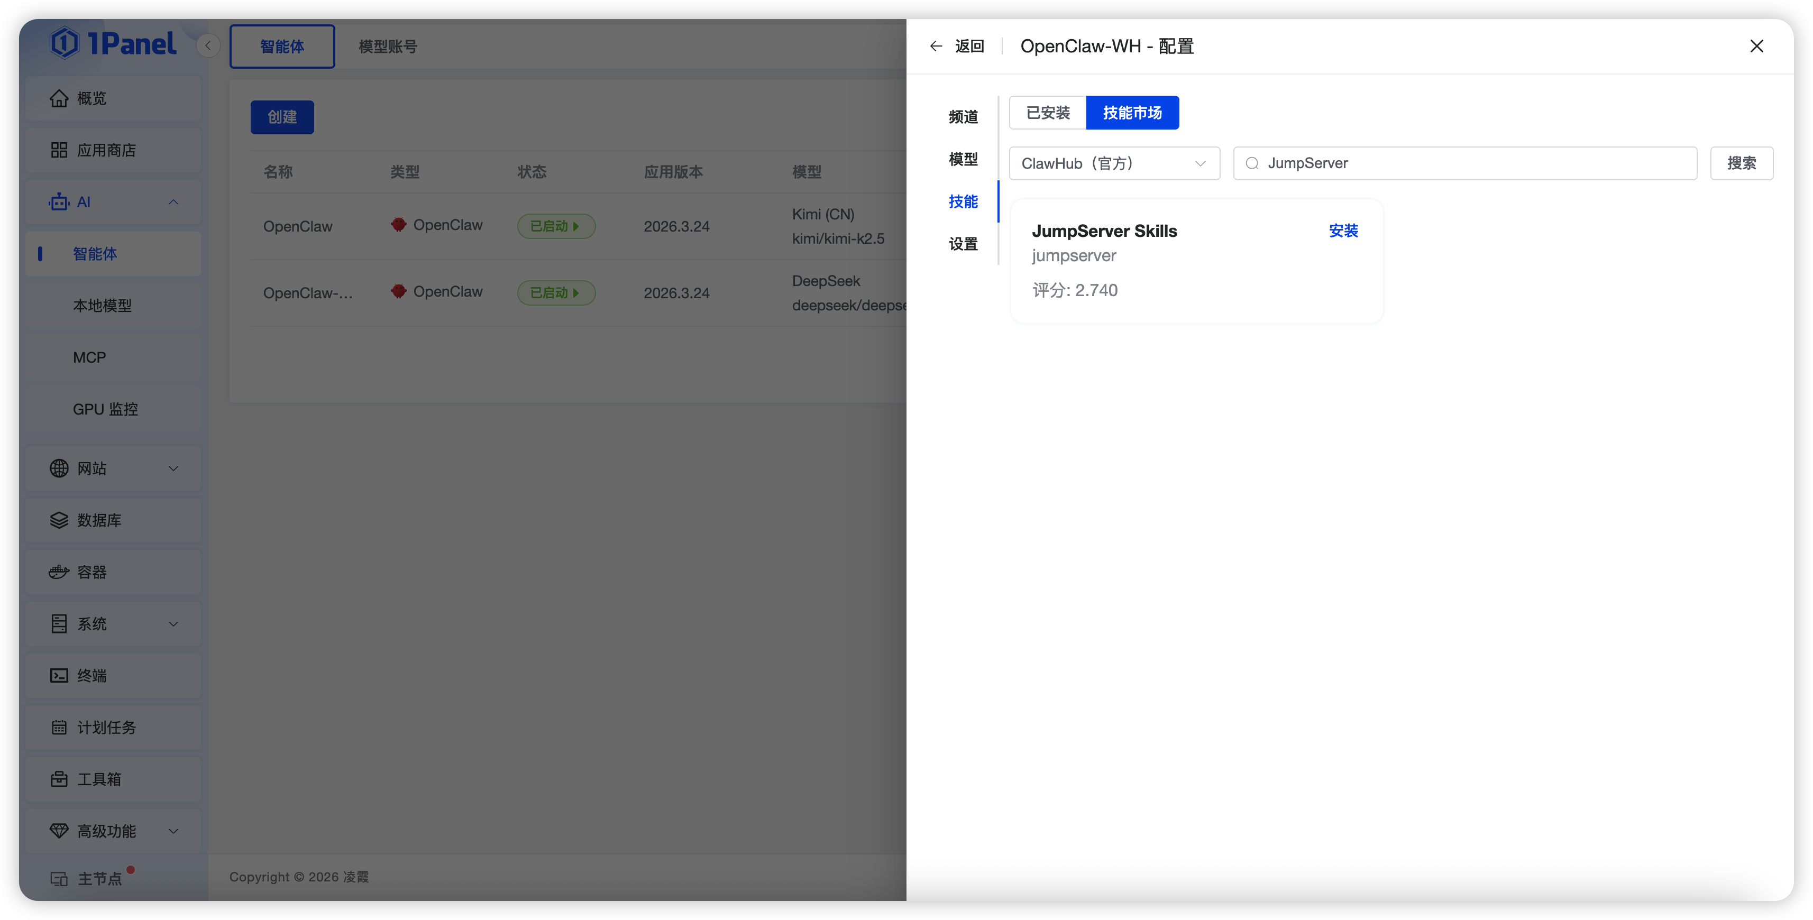Screen dimensions: 1813x920
Task: Select the 技能市场 toggle button
Action: (1132, 113)
